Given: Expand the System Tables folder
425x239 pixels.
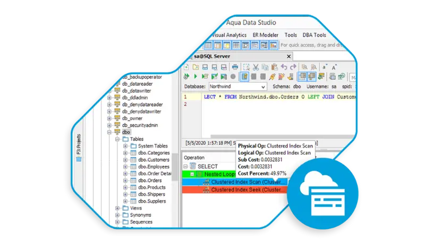Looking at the screenshot, I should pos(125,146).
